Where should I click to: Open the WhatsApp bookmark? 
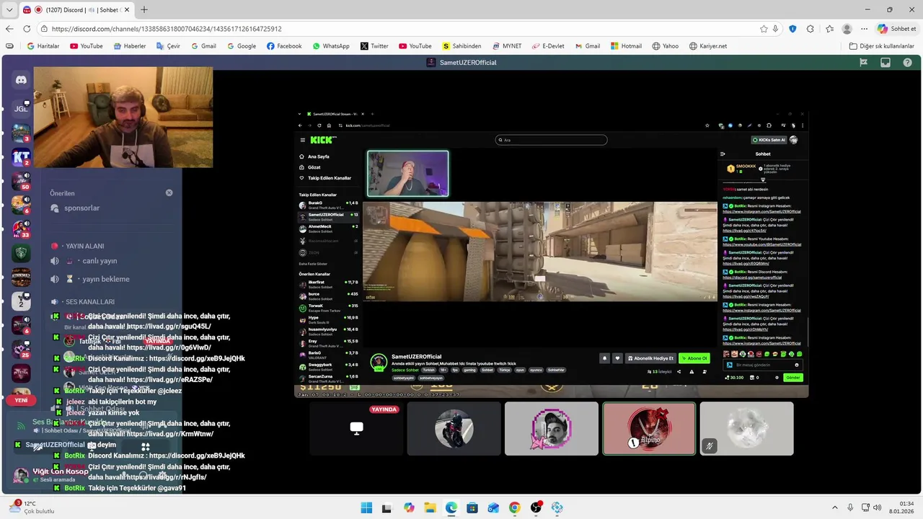(331, 46)
